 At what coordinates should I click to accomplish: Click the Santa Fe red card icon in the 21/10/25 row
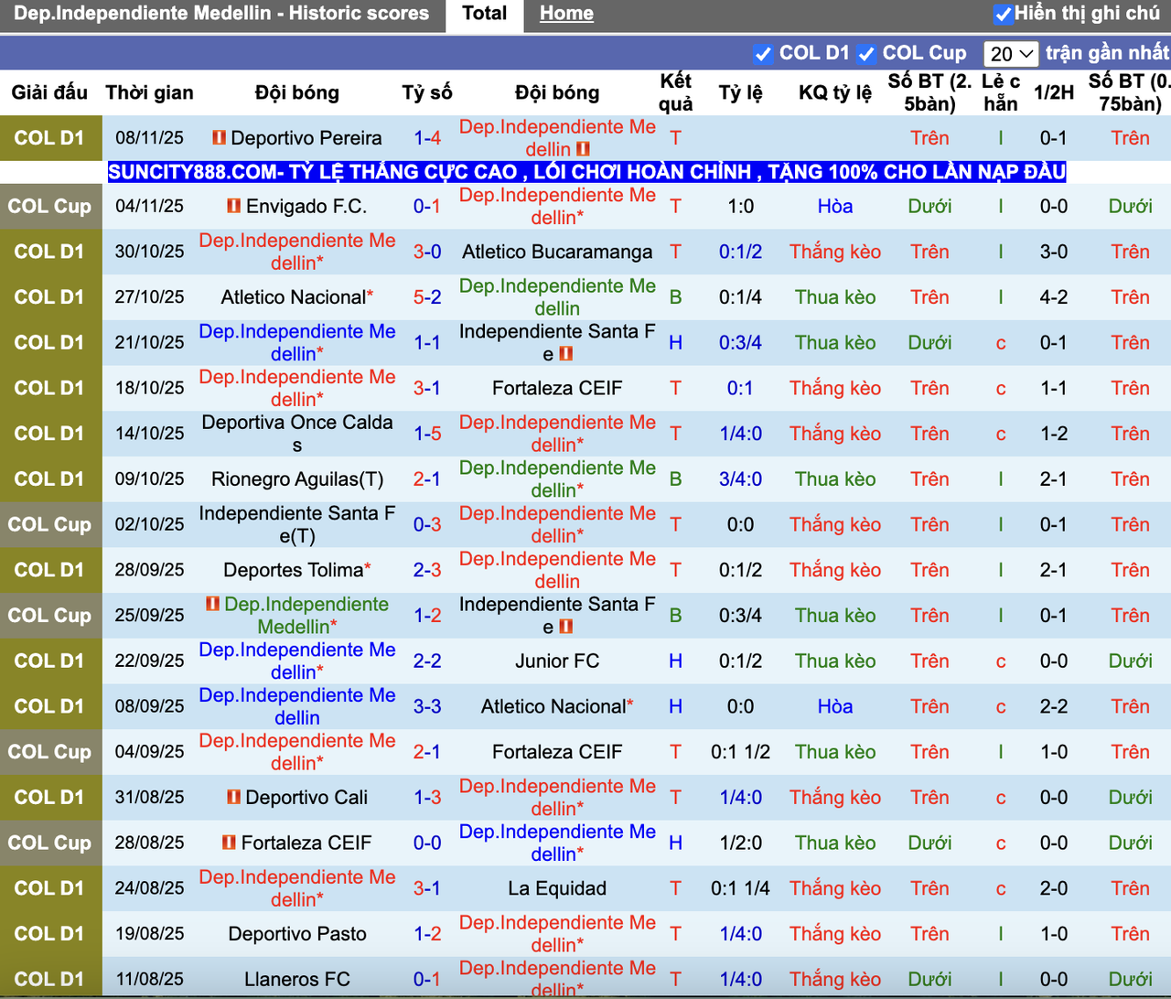pyautogui.click(x=565, y=354)
